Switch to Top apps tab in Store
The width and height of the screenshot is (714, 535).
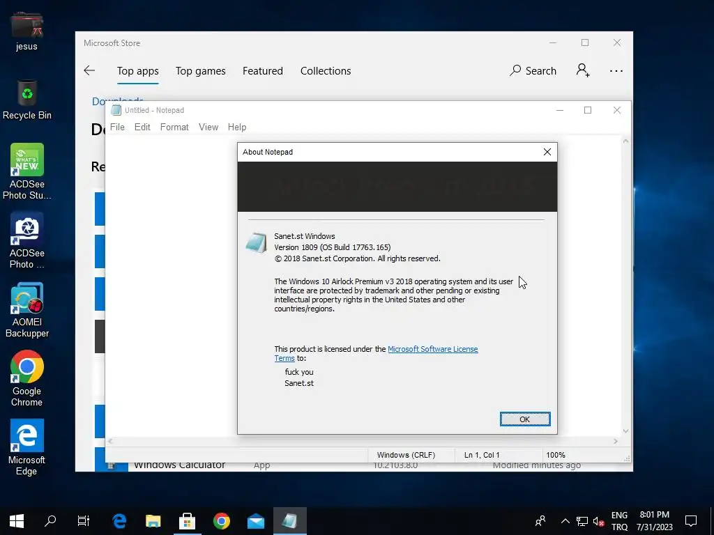[x=137, y=71]
